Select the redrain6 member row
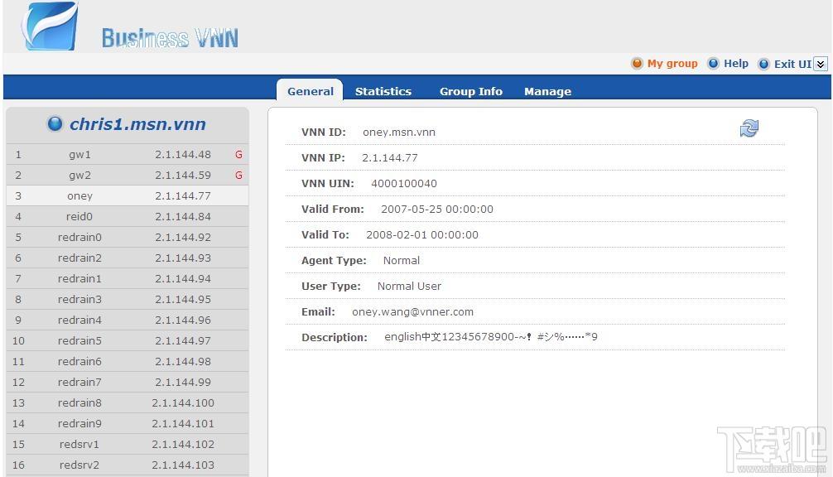 click(x=128, y=362)
